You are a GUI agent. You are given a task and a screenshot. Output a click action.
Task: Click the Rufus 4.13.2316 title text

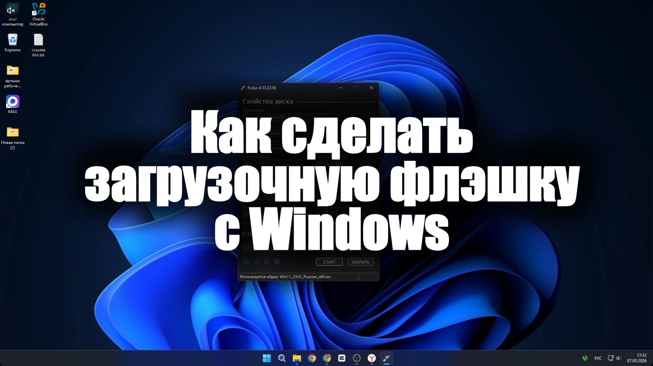point(262,88)
